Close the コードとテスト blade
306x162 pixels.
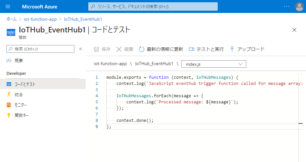(x=294, y=30)
